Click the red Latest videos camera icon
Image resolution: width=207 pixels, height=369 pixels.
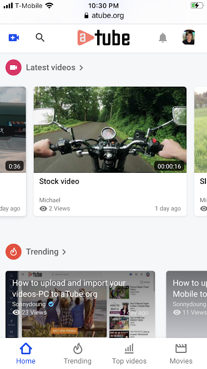(x=13, y=68)
